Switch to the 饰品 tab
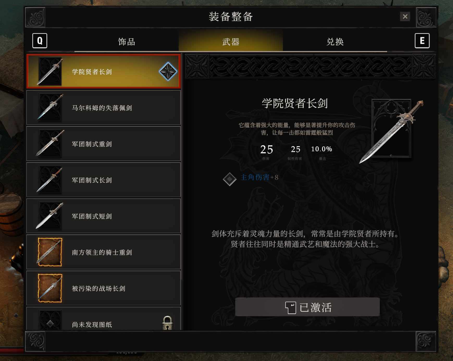 click(127, 42)
